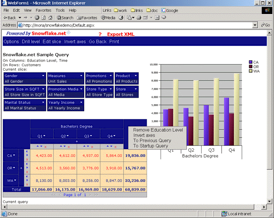Open the Promotion Media dropdown

pyautogui.click(x=81, y=89)
